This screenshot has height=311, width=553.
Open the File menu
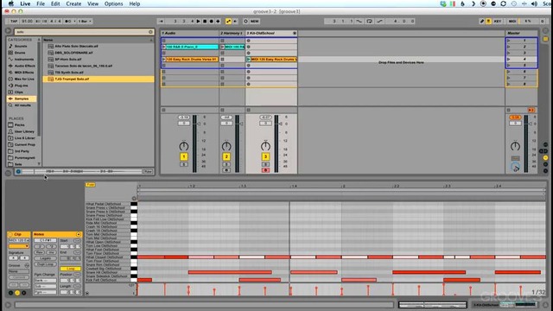pos(41,3)
